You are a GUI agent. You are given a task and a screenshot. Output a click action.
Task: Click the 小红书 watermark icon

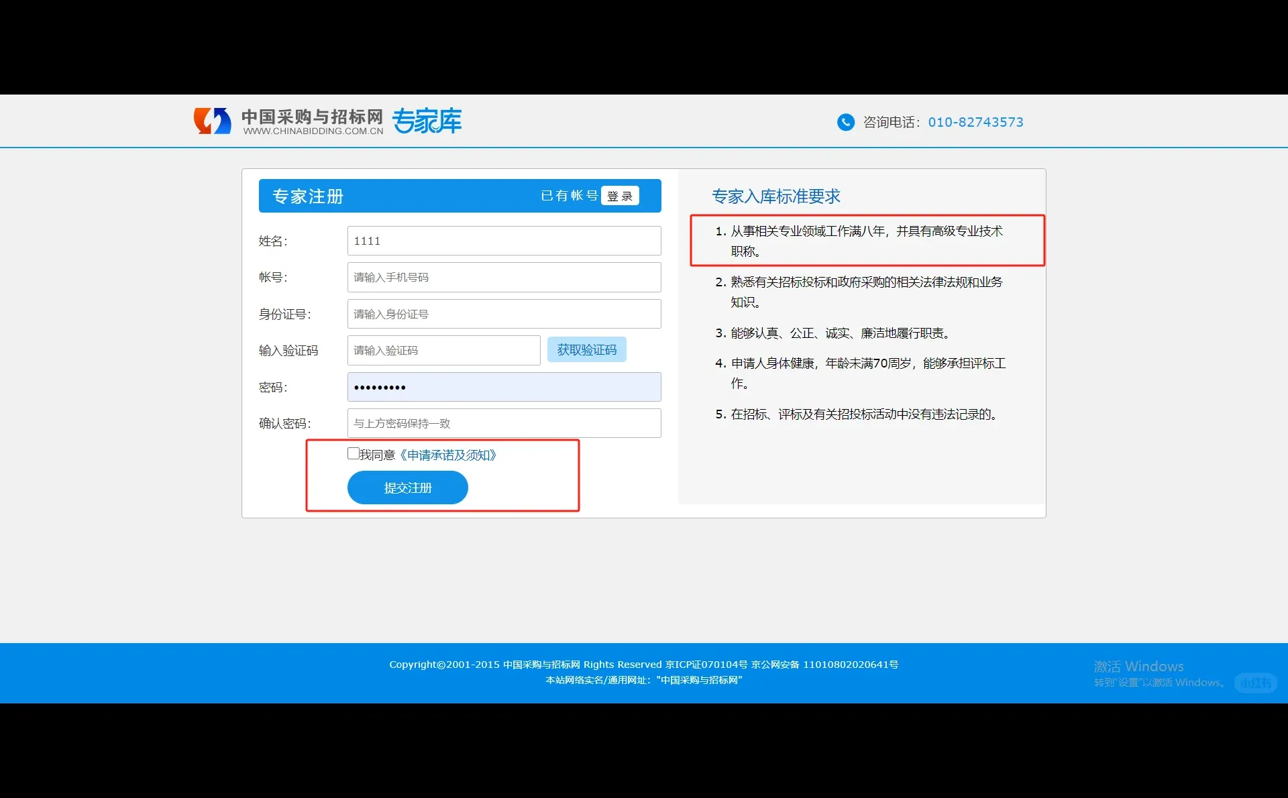tap(1255, 683)
